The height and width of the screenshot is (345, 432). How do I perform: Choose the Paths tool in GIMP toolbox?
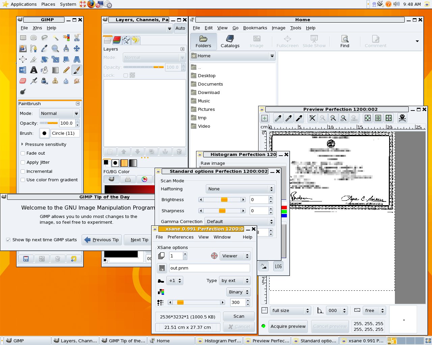[34, 49]
